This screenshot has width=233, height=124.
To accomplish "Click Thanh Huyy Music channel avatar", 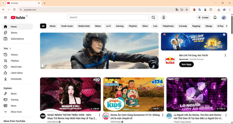I will (169, 116).
